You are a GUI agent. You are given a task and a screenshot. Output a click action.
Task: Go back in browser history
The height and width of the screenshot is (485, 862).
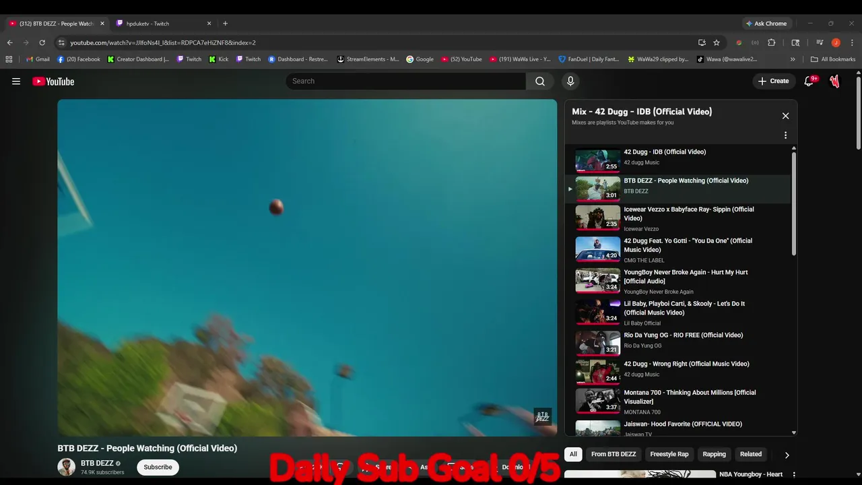tap(9, 42)
